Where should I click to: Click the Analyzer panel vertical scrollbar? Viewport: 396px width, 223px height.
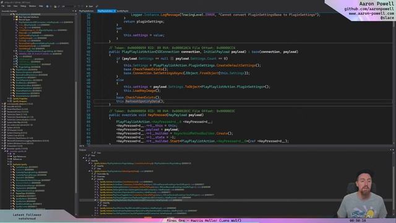pos(394,184)
